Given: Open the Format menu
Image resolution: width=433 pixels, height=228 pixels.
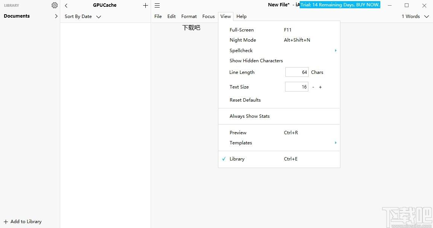Looking at the screenshot, I should click(189, 16).
